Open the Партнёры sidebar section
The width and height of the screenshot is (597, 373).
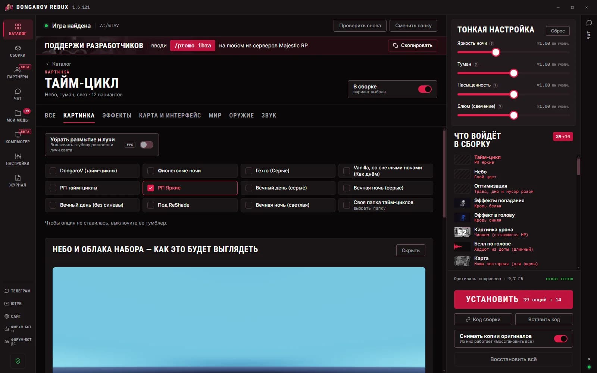point(18,73)
